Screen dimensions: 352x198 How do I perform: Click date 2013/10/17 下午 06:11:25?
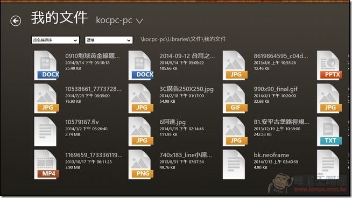point(88,161)
